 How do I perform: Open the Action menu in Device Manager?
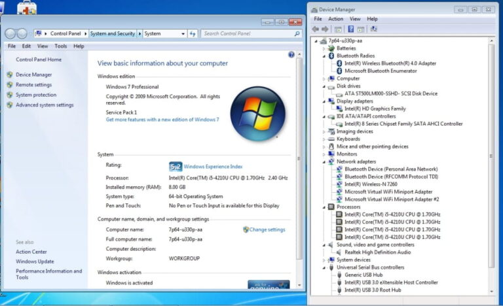click(335, 19)
